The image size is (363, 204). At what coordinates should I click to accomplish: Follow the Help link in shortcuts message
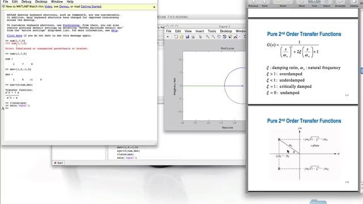(x=114, y=30)
